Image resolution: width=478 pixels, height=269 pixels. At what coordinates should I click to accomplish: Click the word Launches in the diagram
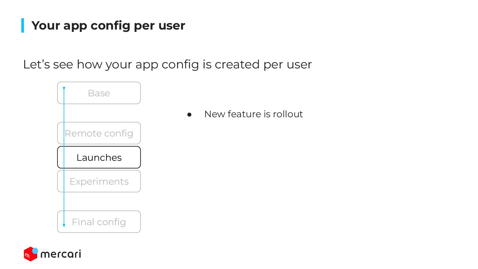pyautogui.click(x=99, y=157)
